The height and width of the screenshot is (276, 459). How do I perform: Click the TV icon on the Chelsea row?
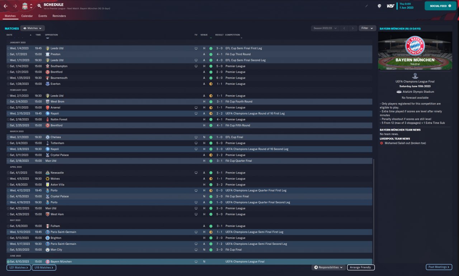point(196,137)
